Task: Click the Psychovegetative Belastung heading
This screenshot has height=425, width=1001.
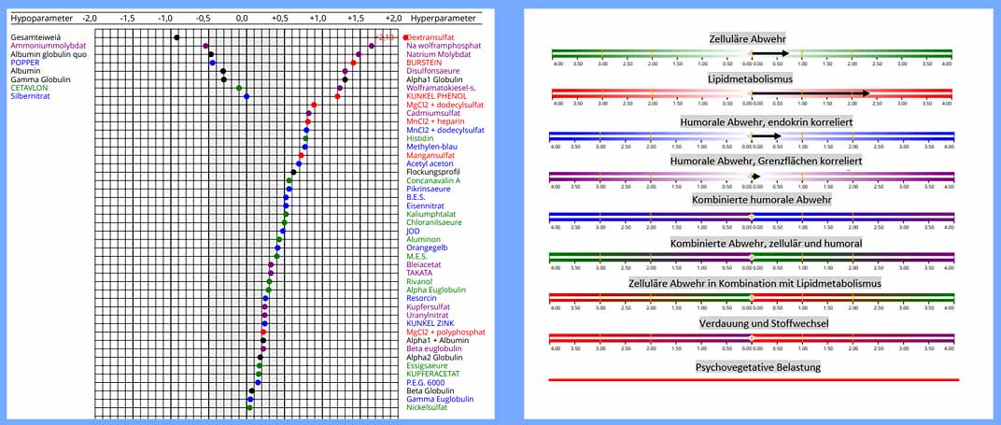Action: (x=757, y=367)
